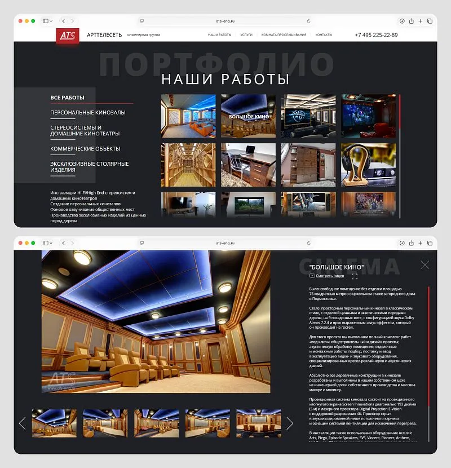The image size is (451, 468).
Task: Click the ATS red logo in top window
Action: (x=68, y=36)
